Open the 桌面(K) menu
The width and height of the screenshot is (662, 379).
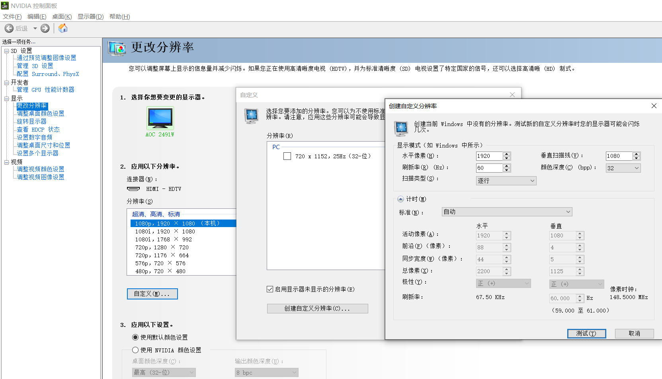[62, 17]
